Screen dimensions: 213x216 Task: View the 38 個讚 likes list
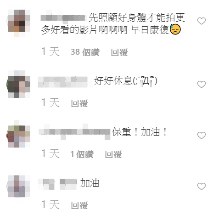click(x=85, y=52)
